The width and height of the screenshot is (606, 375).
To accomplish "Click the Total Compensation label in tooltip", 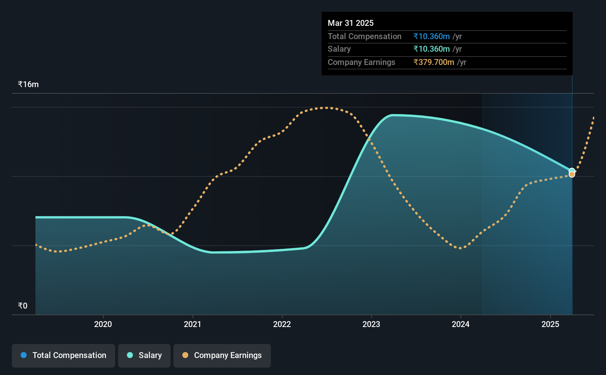I will point(365,36).
